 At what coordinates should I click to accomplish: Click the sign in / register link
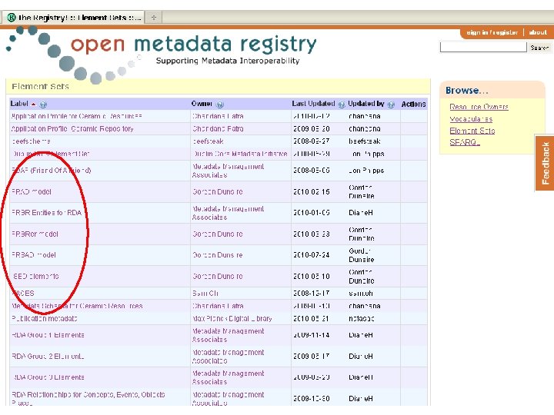coord(492,32)
